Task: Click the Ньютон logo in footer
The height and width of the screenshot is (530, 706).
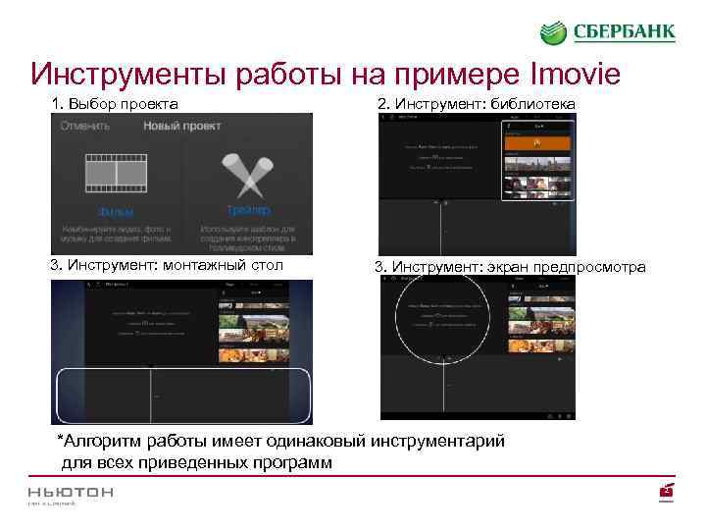Action: pos(71,496)
